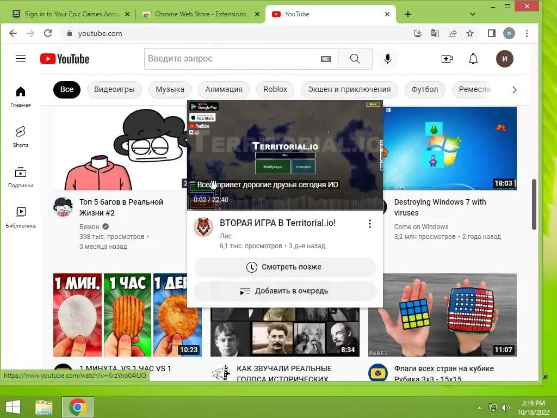The width and height of the screenshot is (557, 418).
Task: Go to Главная in the sidebar
Action: (21, 97)
